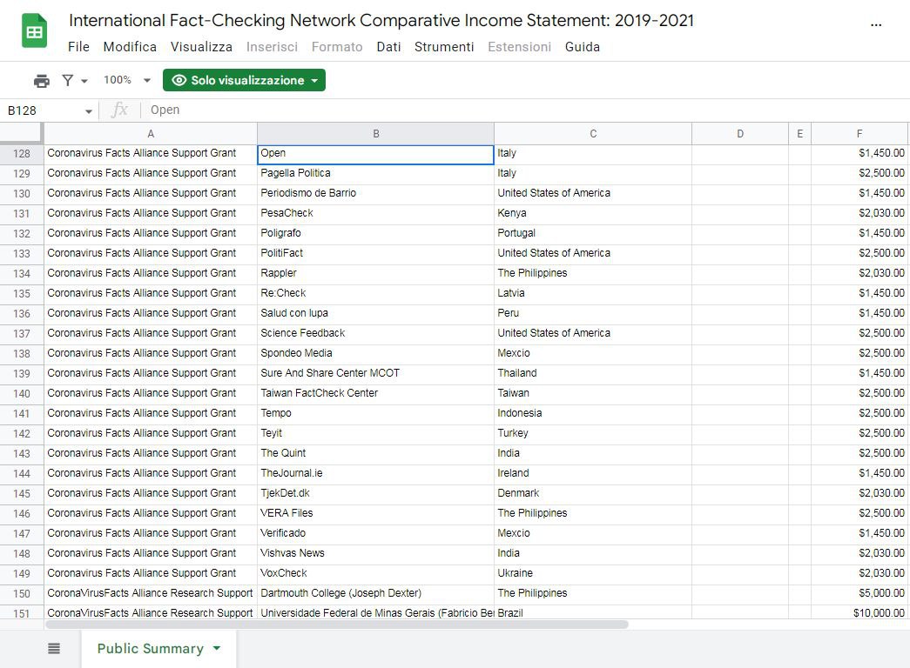Open the Solo visualizzazione dropdown

(x=244, y=80)
